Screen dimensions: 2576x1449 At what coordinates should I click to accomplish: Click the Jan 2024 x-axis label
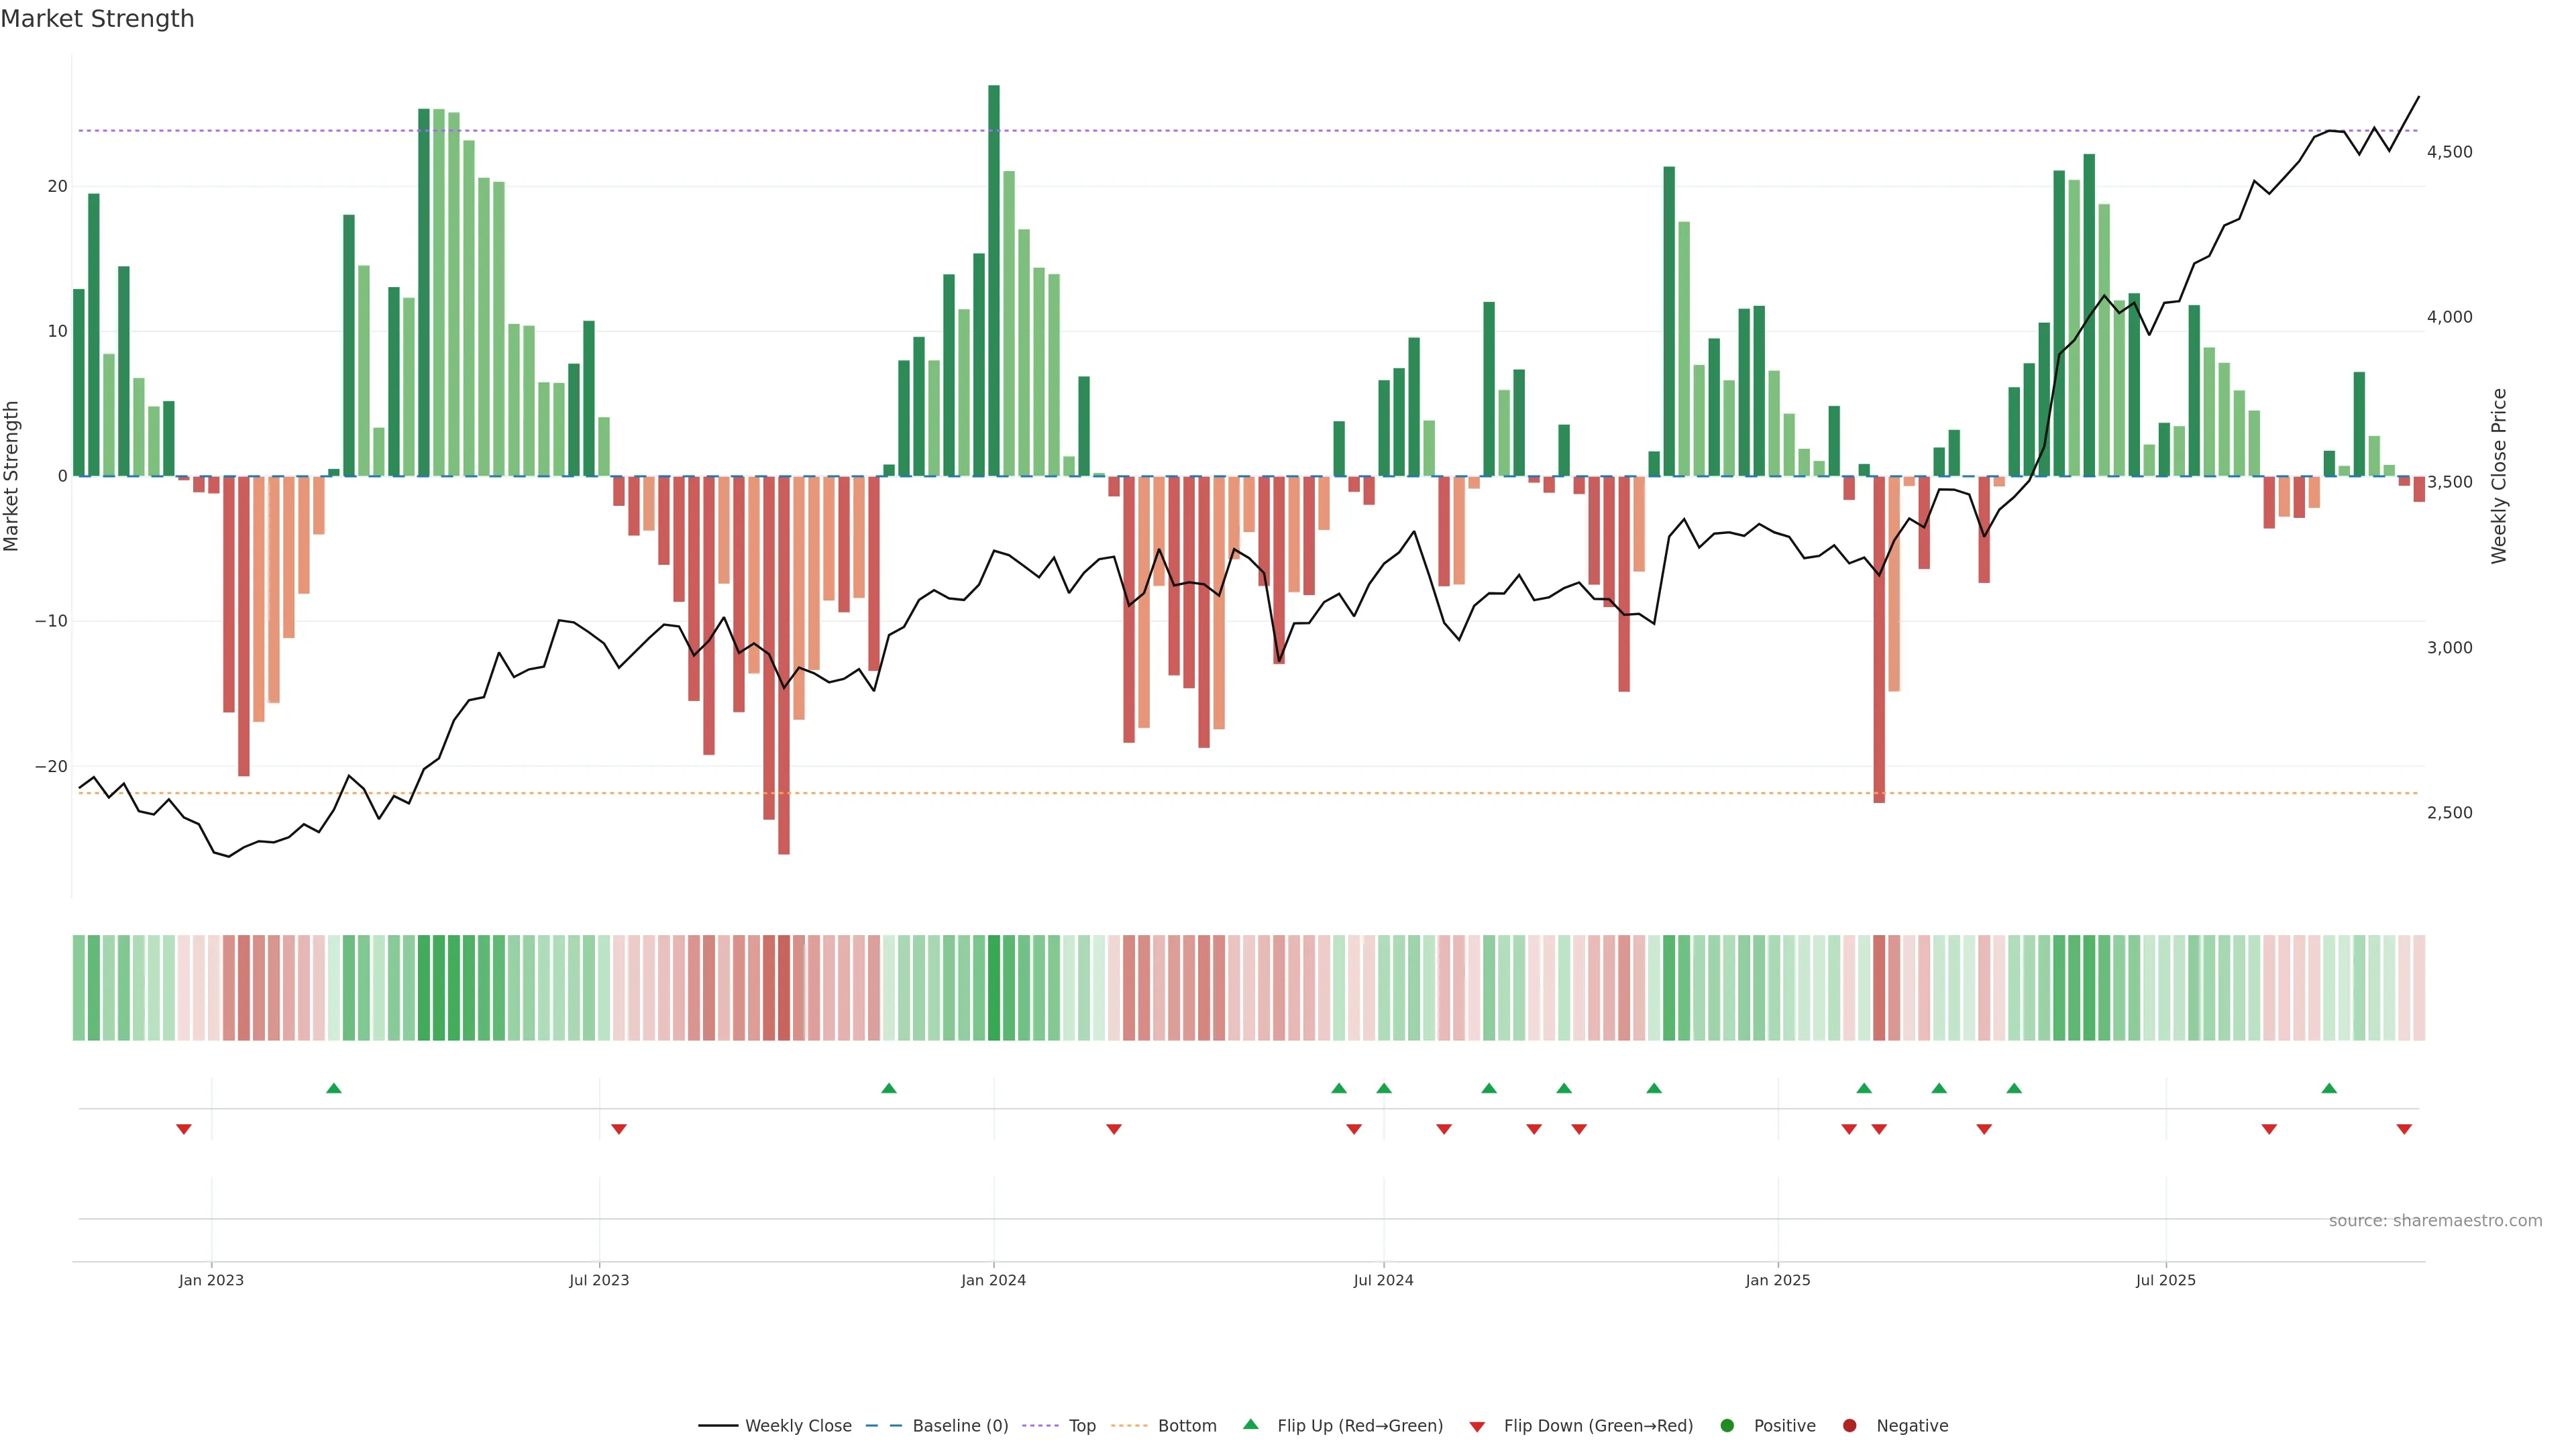[993, 1280]
